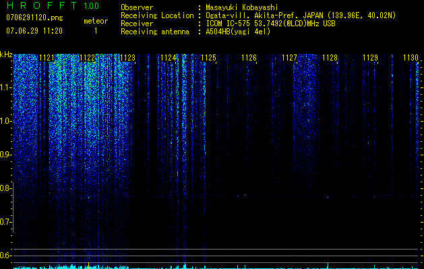This screenshot has width=424, height=269.
Task: Click the 1.1 frequency axis label
Action: tap(6, 87)
